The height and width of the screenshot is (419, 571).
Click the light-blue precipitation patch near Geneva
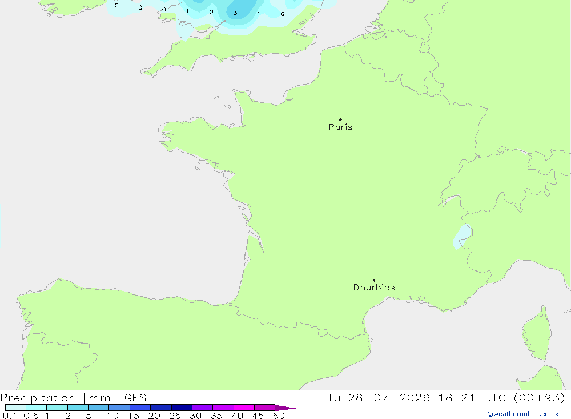[x=462, y=236]
